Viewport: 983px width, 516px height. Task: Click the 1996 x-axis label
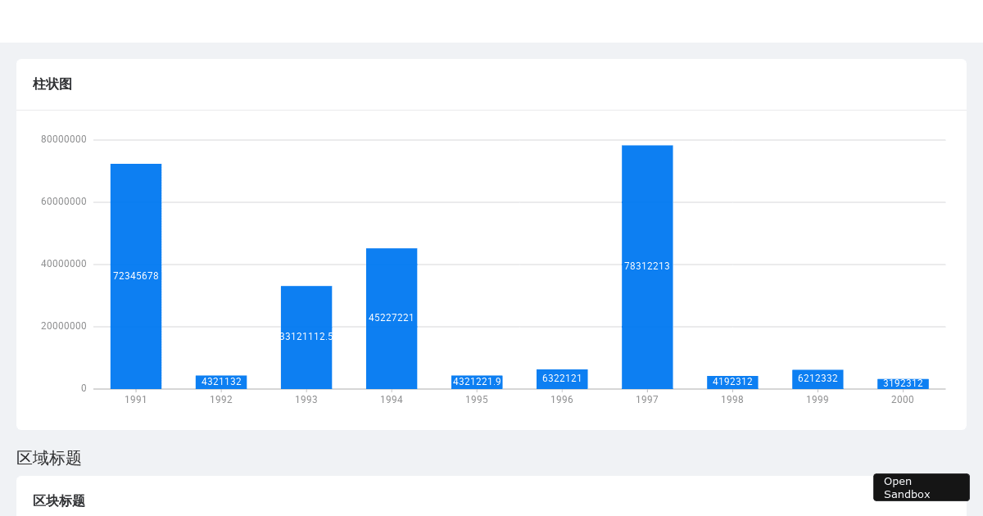(562, 400)
